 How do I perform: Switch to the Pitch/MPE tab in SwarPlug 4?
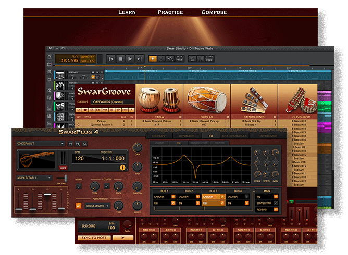pyautogui.click(x=268, y=136)
